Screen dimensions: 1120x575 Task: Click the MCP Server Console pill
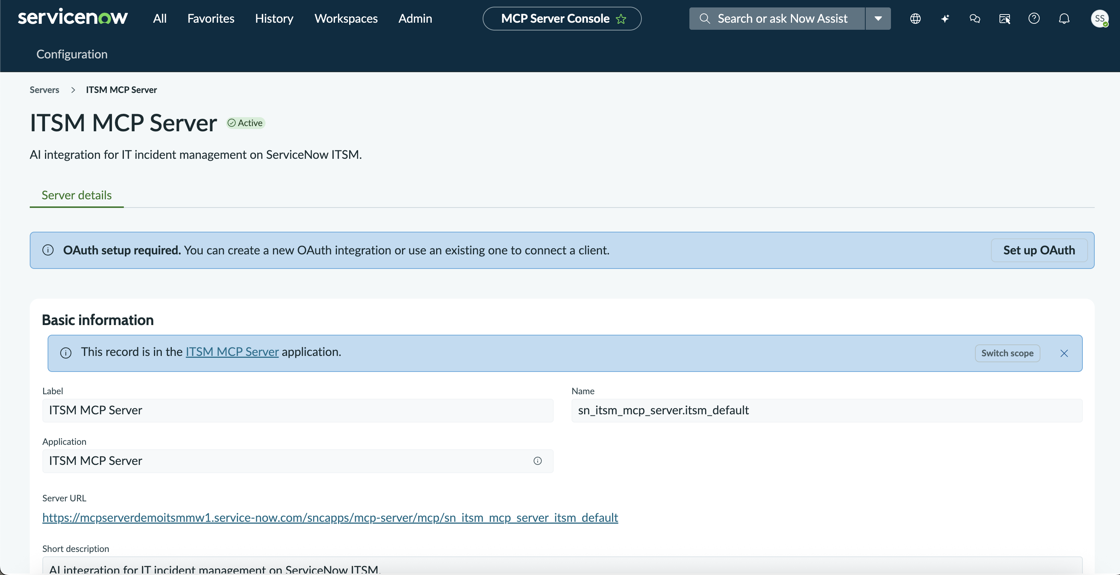[562, 19]
